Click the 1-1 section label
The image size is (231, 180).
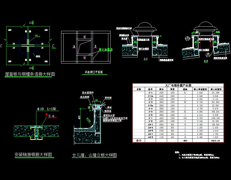tap(146, 59)
